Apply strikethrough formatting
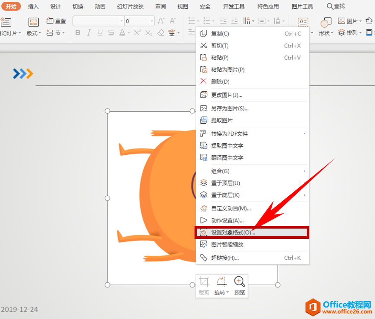 pyautogui.click(x=111, y=33)
